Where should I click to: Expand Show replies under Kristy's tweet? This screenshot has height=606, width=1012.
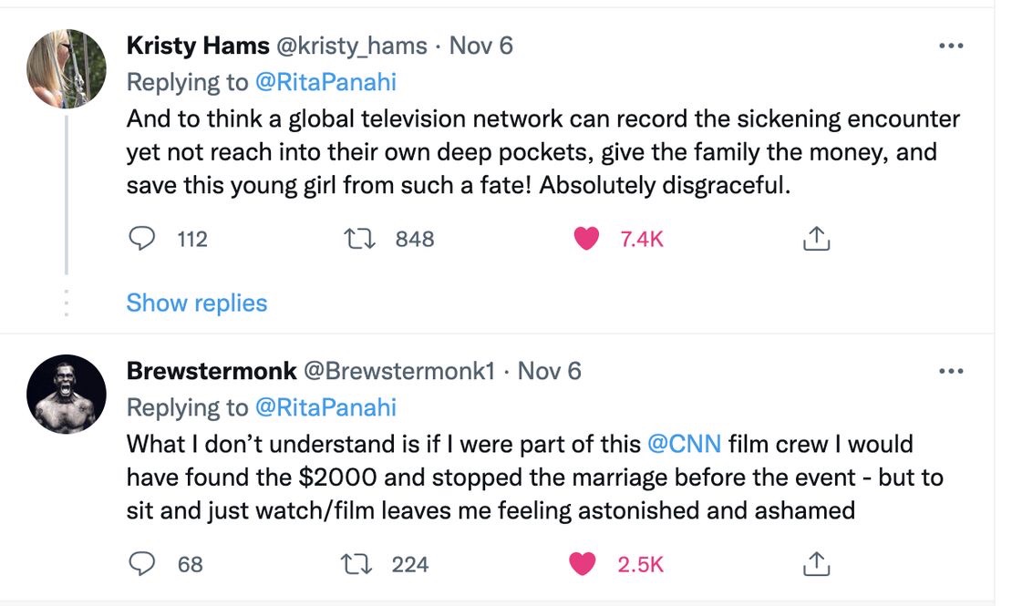click(x=197, y=303)
